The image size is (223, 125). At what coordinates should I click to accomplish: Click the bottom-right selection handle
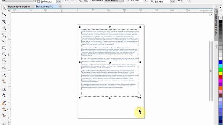click(x=140, y=98)
